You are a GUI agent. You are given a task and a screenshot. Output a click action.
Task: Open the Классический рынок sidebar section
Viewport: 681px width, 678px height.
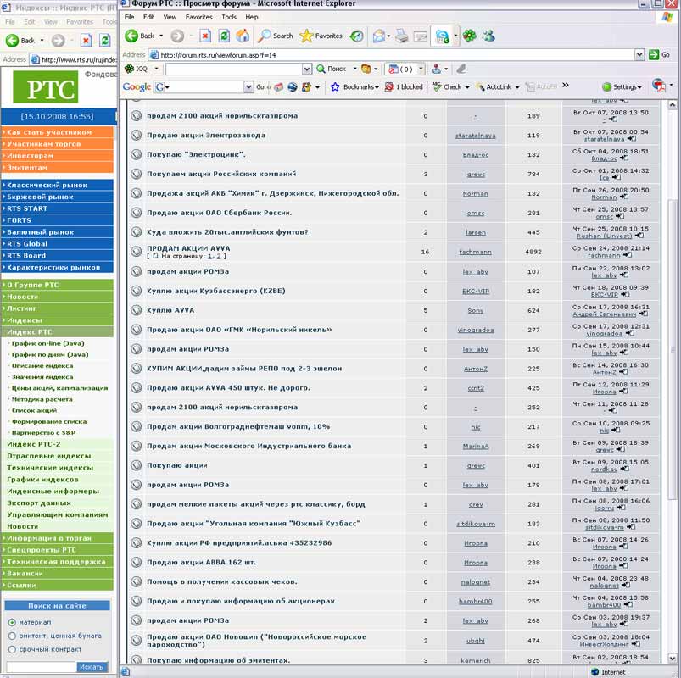pyautogui.click(x=58, y=185)
